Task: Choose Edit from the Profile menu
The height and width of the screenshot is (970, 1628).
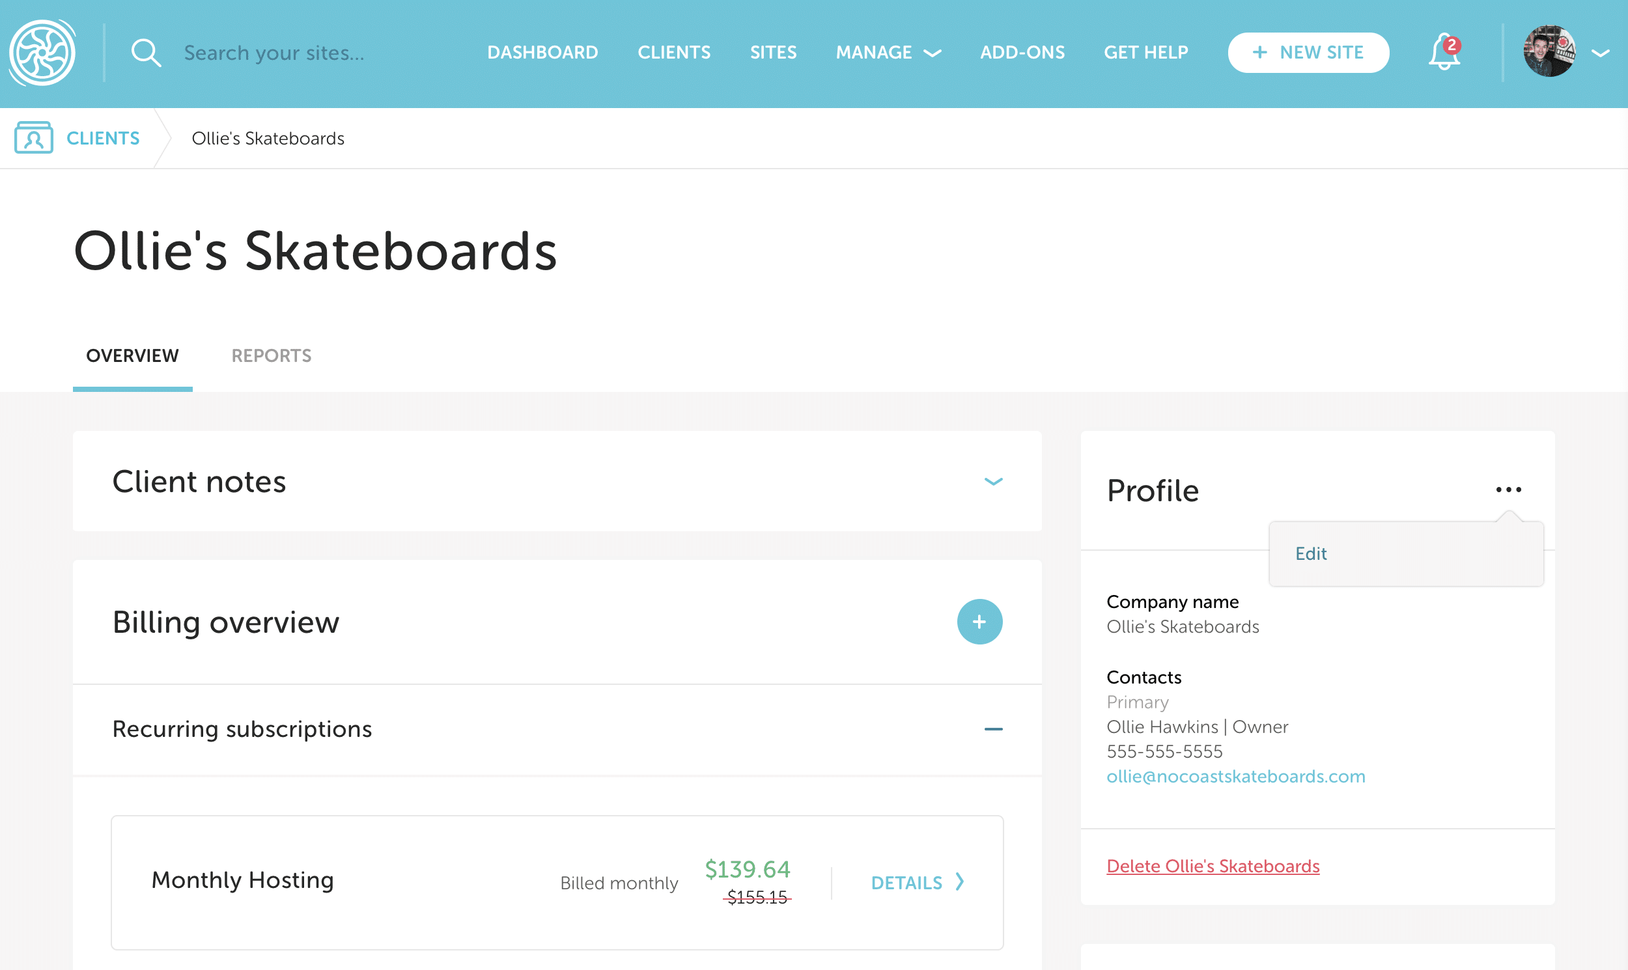Action: 1311,553
